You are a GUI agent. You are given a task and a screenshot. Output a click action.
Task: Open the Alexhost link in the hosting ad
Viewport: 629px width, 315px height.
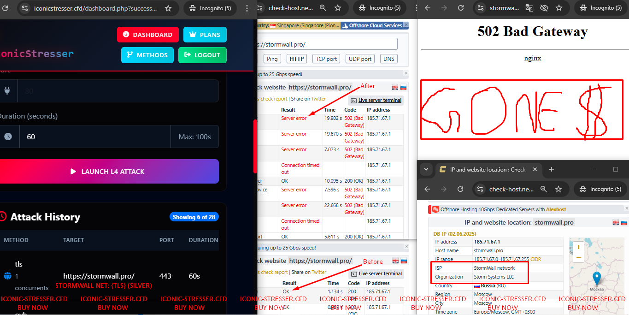point(556,209)
